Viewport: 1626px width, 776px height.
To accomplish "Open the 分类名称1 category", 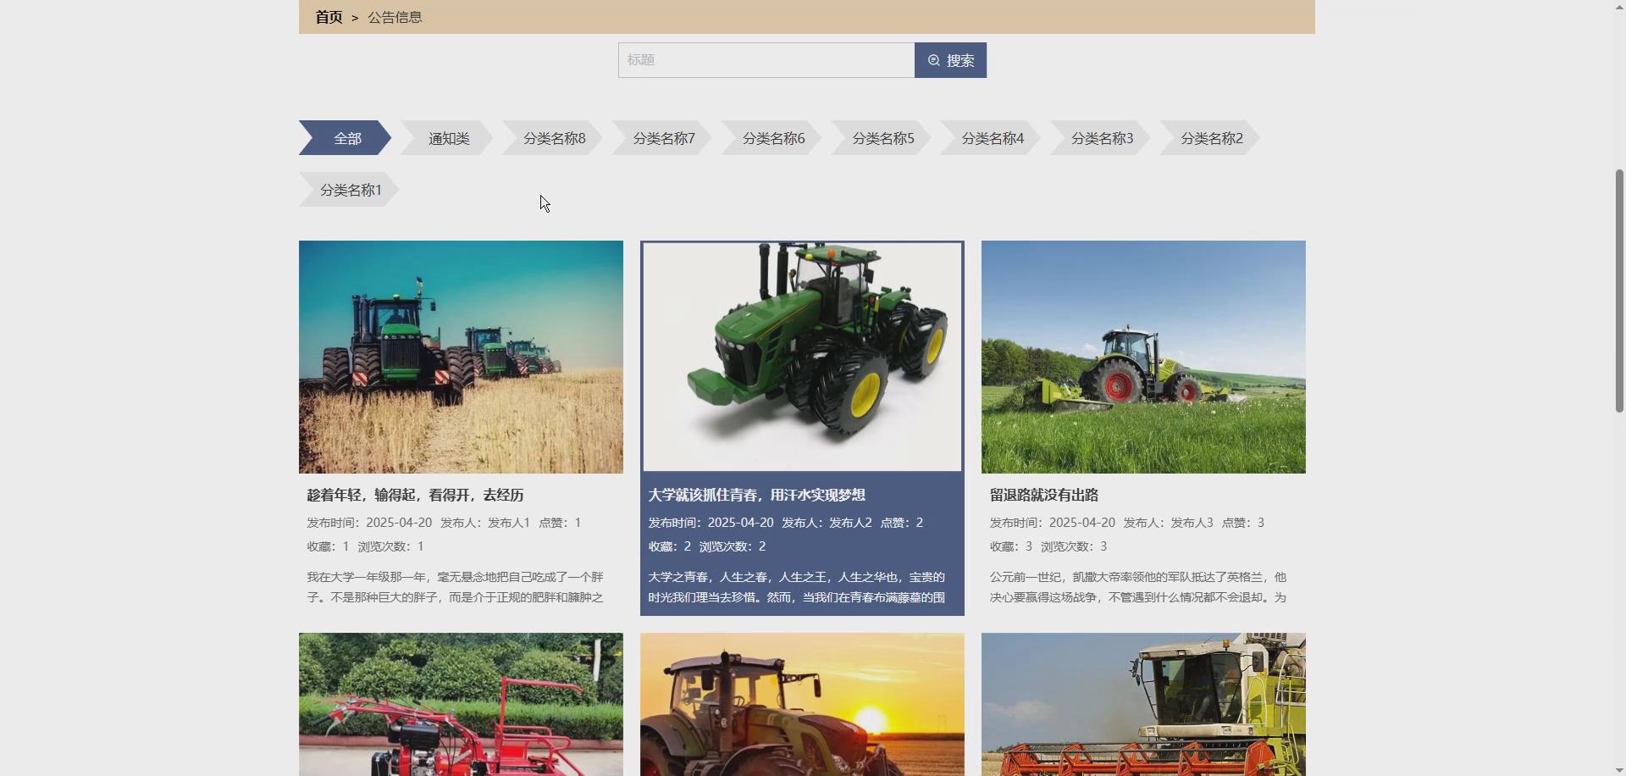I will coord(351,190).
